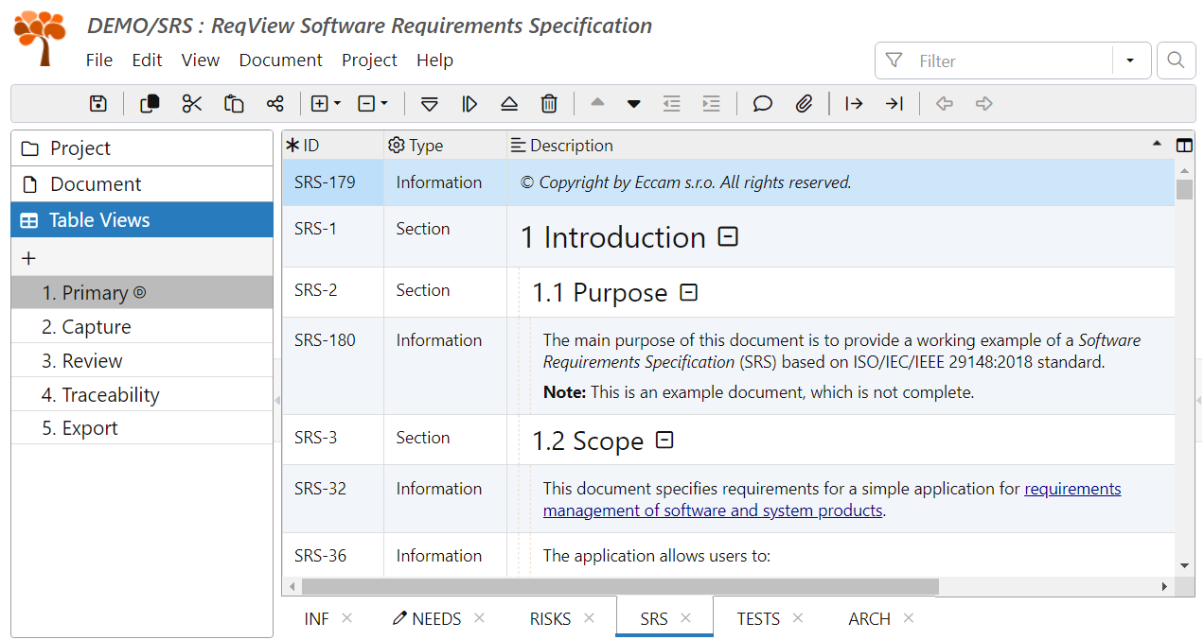Cut the selected requirement
This screenshot has width=1204, height=640.
192,104
